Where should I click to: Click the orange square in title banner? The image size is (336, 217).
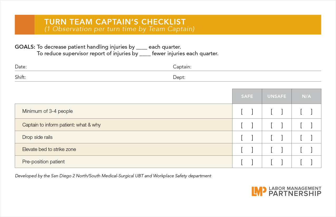(x=25, y=25)
